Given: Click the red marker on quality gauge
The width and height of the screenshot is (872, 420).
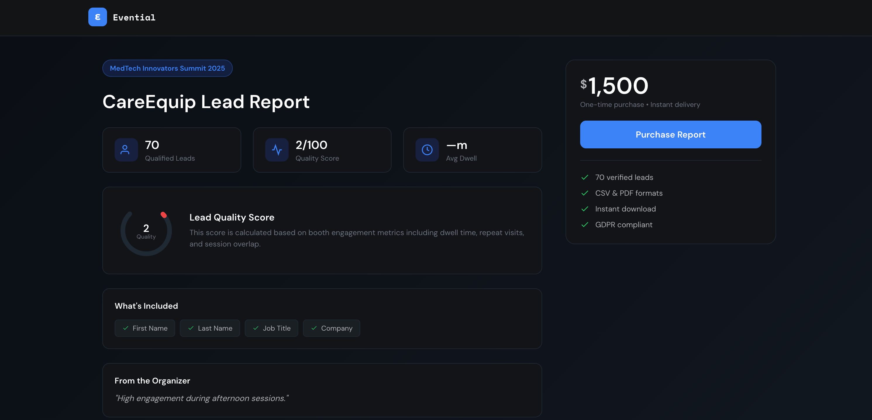Looking at the screenshot, I should [163, 215].
